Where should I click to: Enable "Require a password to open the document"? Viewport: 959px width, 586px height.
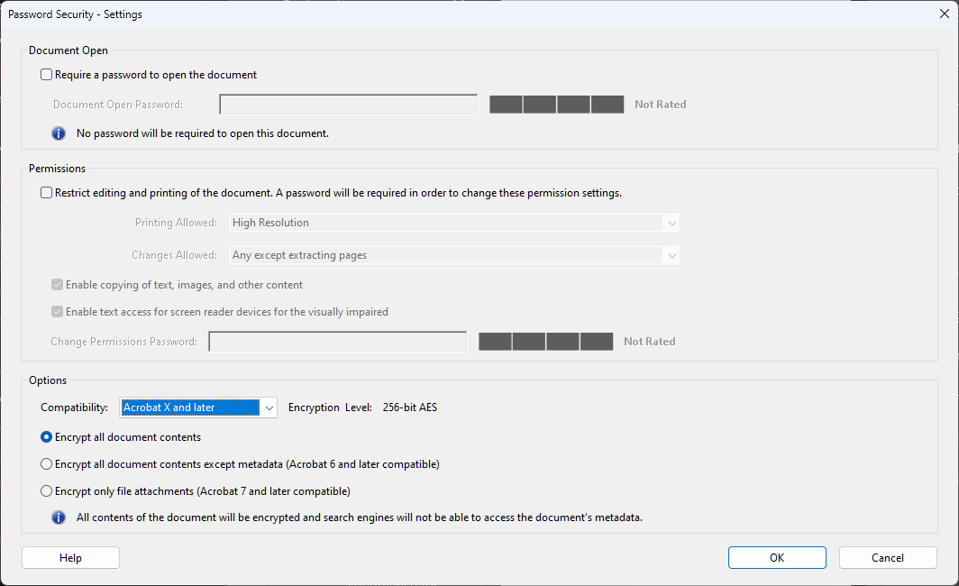(x=46, y=74)
